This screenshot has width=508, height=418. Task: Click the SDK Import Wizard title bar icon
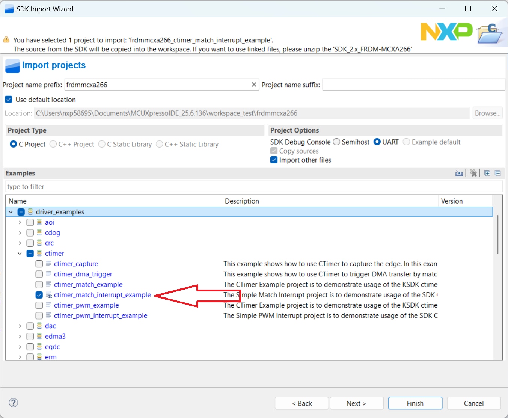[8, 8]
